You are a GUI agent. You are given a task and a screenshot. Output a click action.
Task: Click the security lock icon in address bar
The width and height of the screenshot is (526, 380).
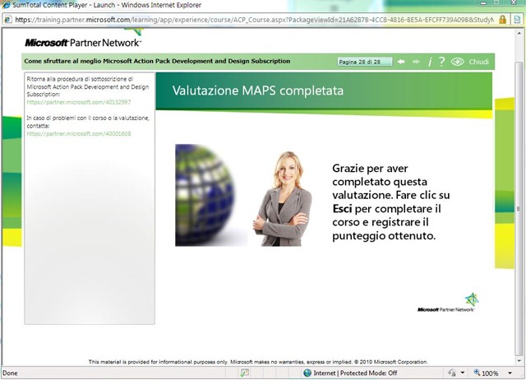click(x=502, y=20)
